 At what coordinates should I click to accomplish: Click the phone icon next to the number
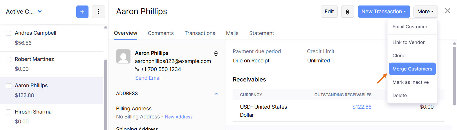click(x=137, y=69)
